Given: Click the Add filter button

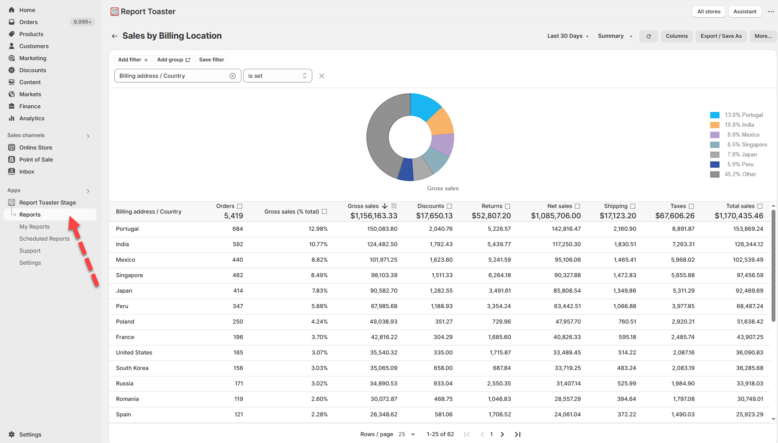Looking at the screenshot, I should coord(133,60).
